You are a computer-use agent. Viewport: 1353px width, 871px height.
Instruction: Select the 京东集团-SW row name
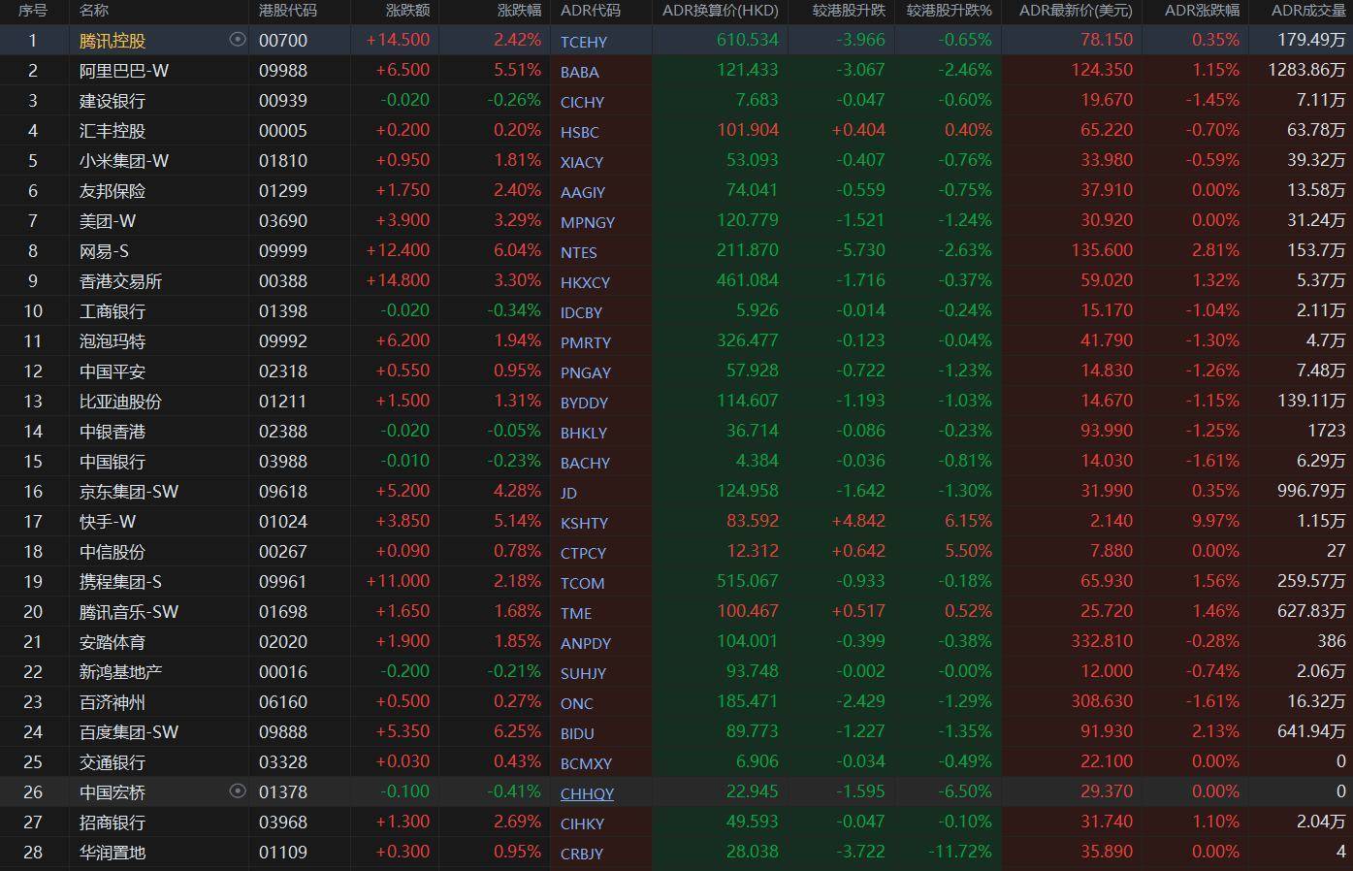click(129, 492)
